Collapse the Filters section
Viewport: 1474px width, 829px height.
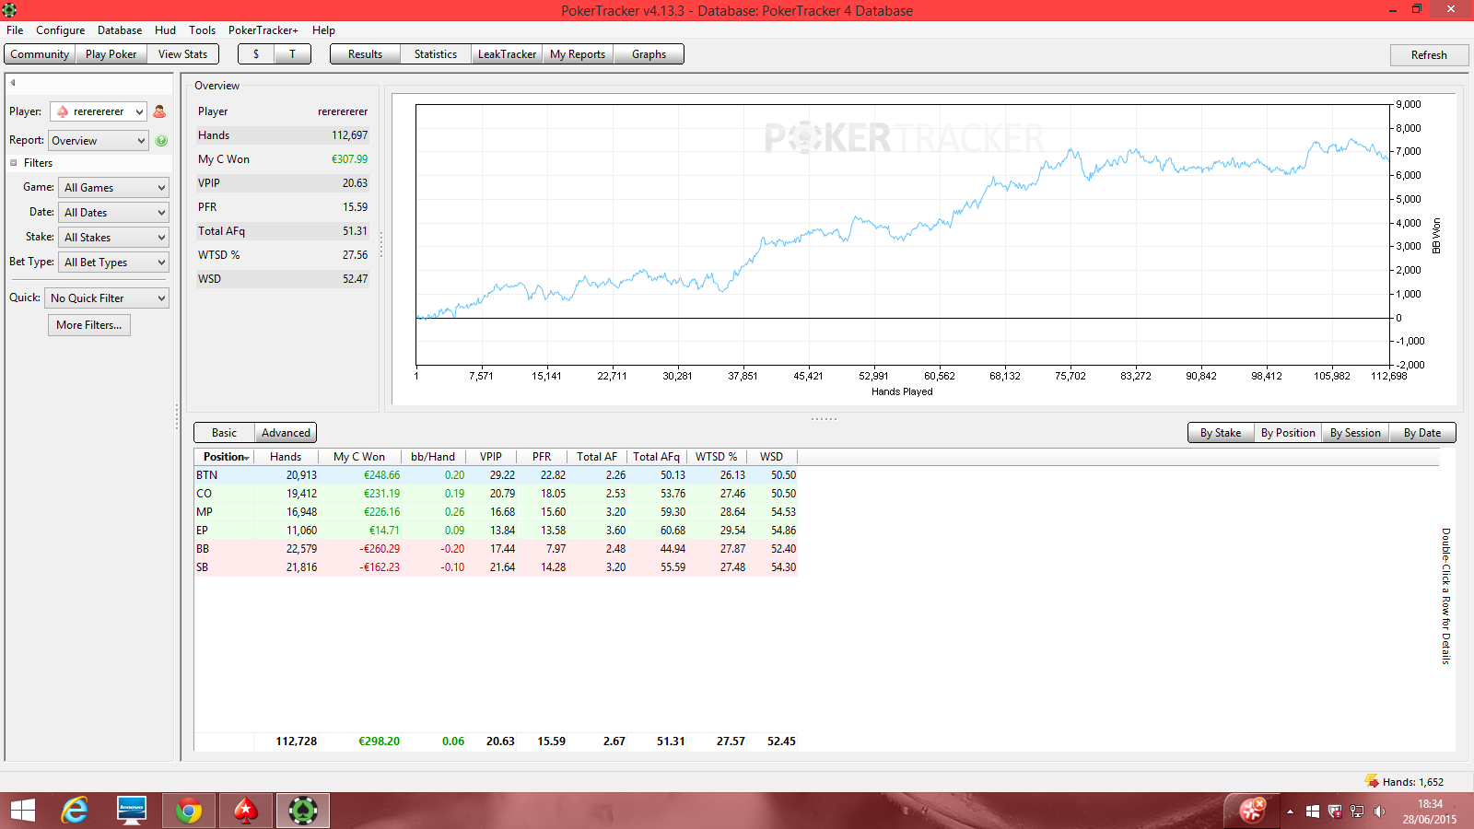click(14, 163)
